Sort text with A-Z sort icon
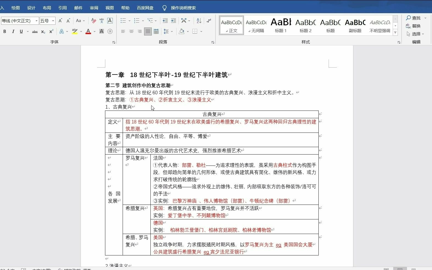The image size is (432, 270). [x=199, y=21]
